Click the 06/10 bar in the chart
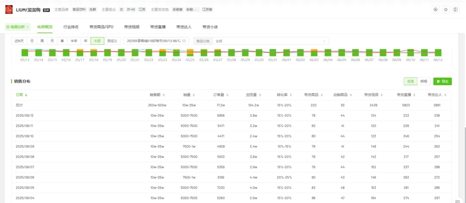 coord(410,52)
